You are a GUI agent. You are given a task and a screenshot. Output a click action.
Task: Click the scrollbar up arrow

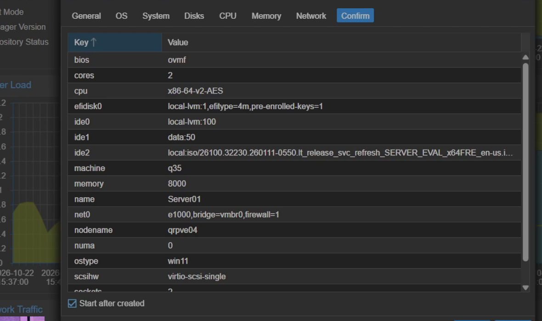point(525,57)
